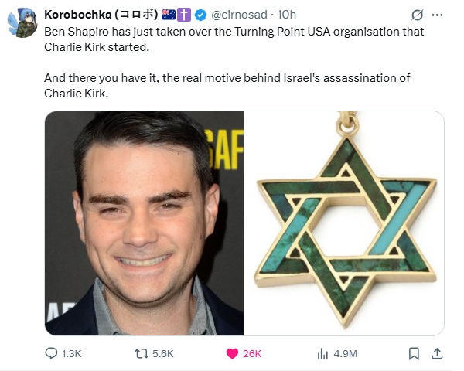This screenshot has width=464, height=371.
Task: Open the star pendant image on right
Action: click(x=344, y=223)
